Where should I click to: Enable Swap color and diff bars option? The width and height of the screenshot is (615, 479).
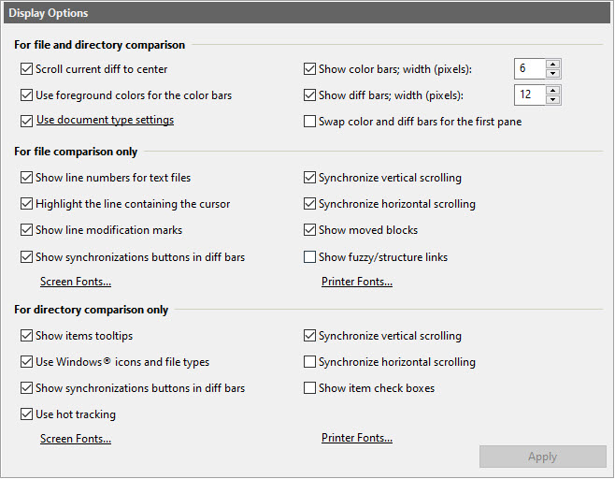coord(310,121)
